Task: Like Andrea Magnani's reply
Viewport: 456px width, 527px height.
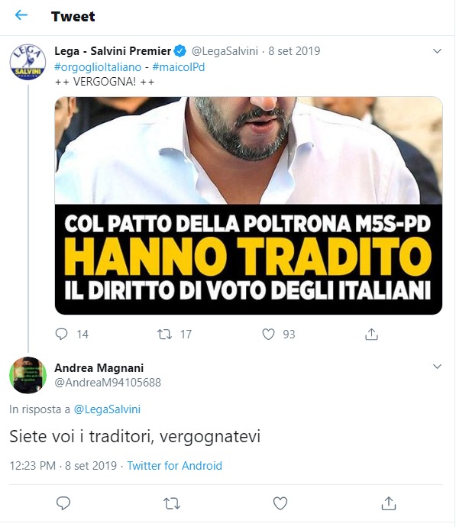Action: coord(280,503)
